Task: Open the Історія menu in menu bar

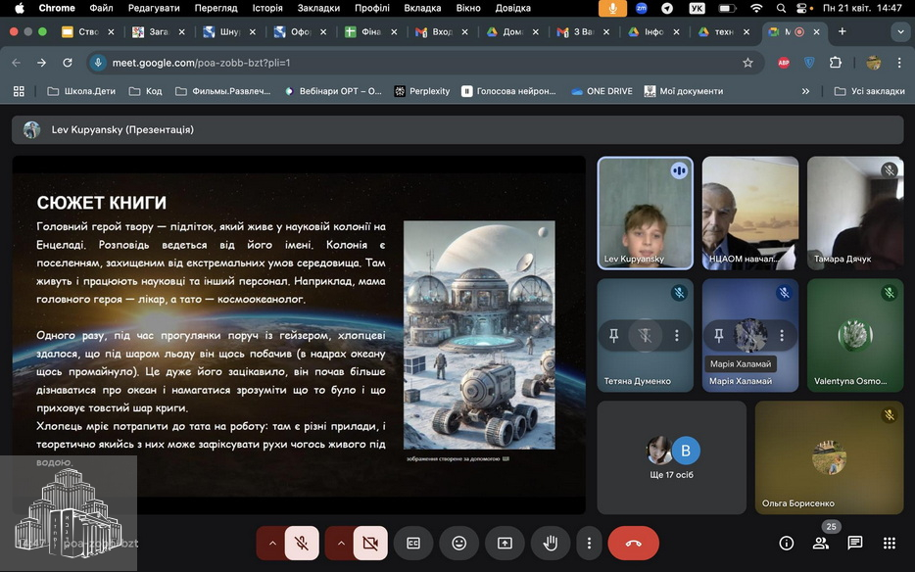Action: (267, 8)
